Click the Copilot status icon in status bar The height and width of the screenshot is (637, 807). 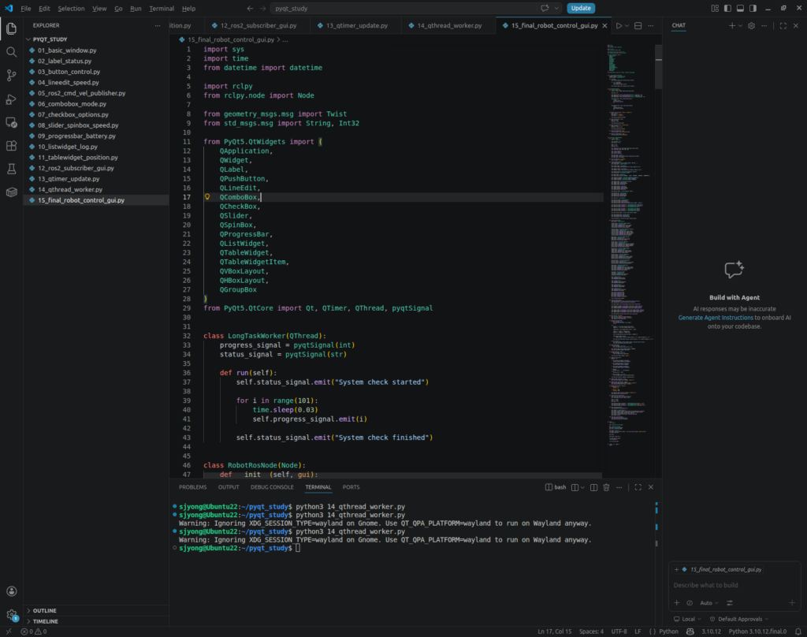coord(690,631)
